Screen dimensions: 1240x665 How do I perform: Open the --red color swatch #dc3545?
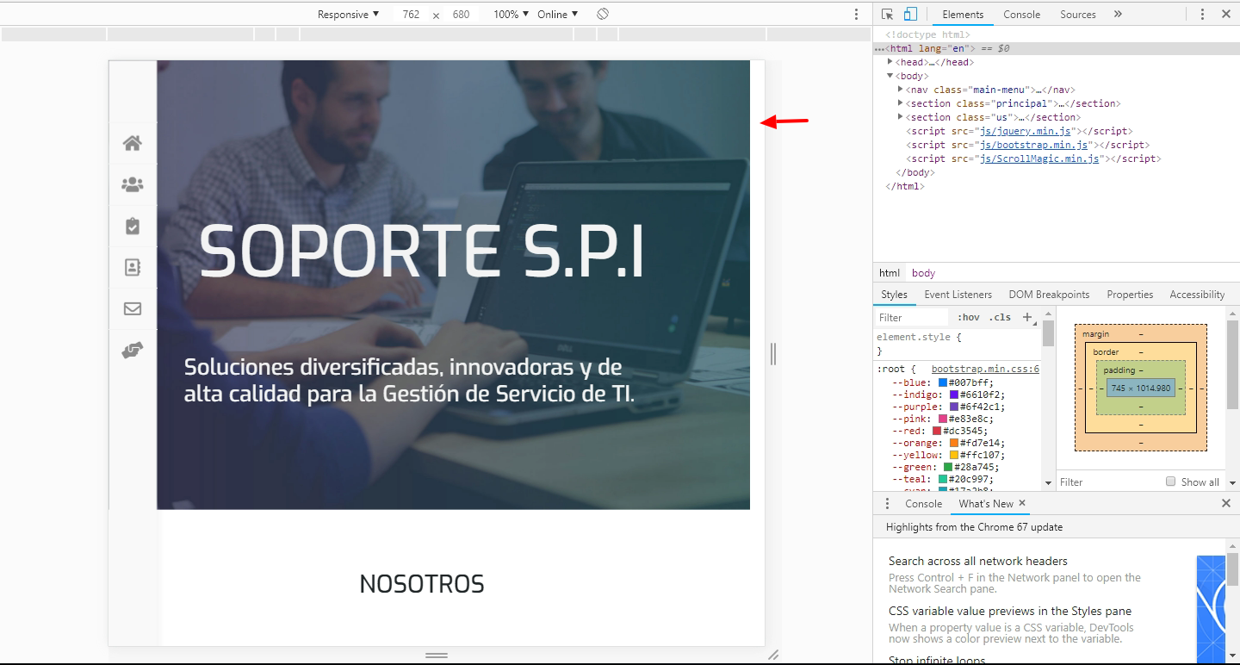coord(937,431)
